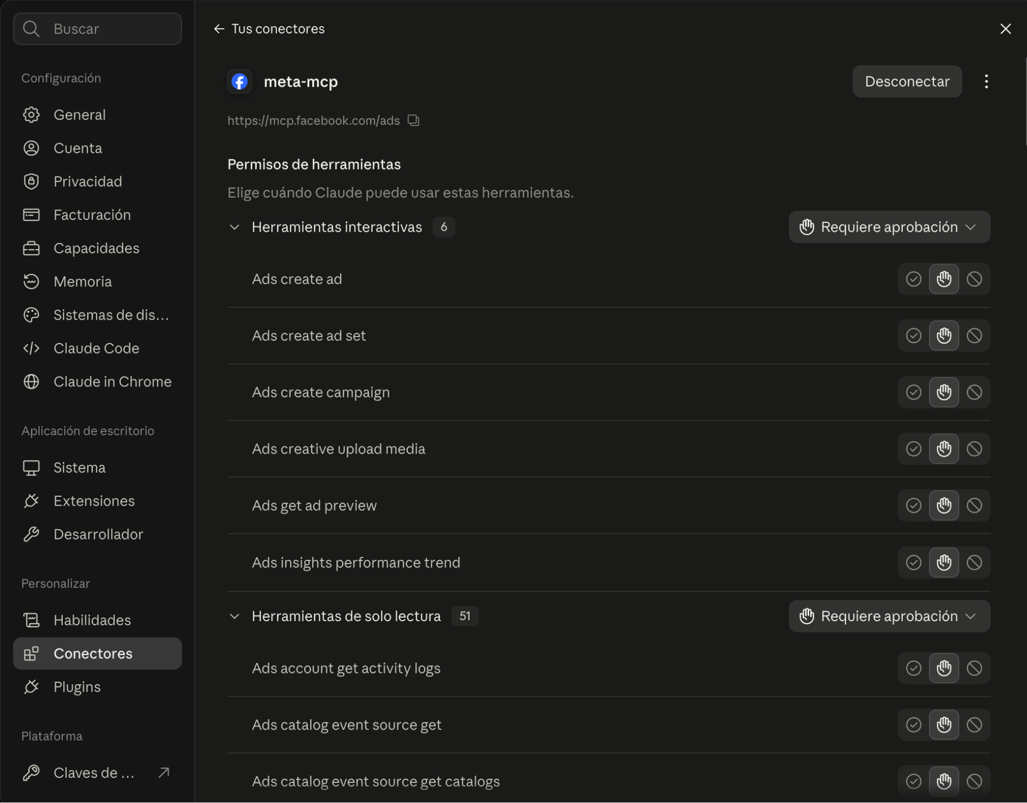1027x803 pixels.
Task: Always allow Ads catalog event source get
Action: (x=913, y=724)
